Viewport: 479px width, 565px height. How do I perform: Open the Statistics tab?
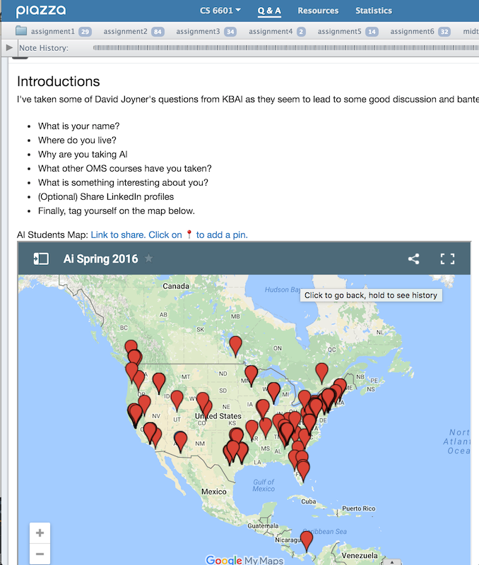pos(374,11)
